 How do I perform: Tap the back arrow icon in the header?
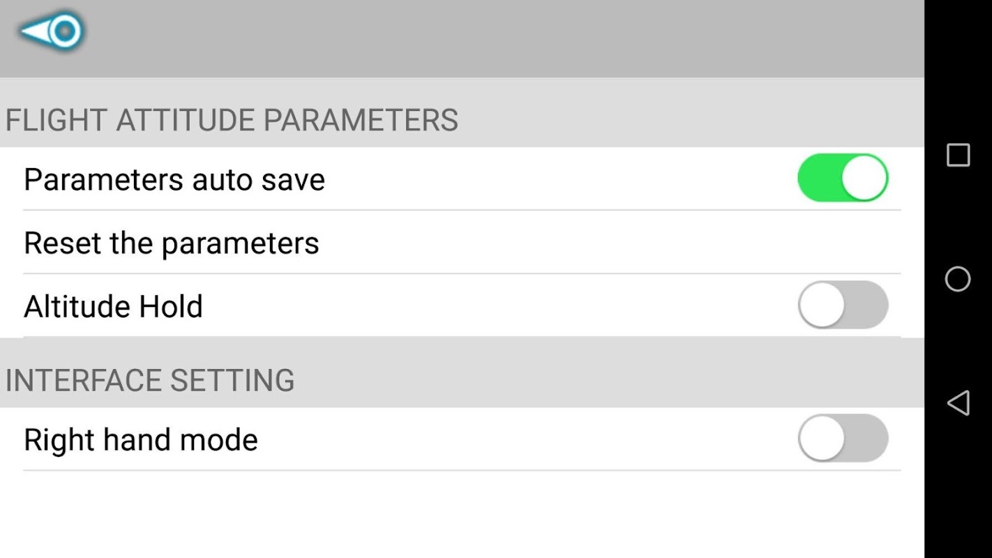pyautogui.click(x=52, y=31)
